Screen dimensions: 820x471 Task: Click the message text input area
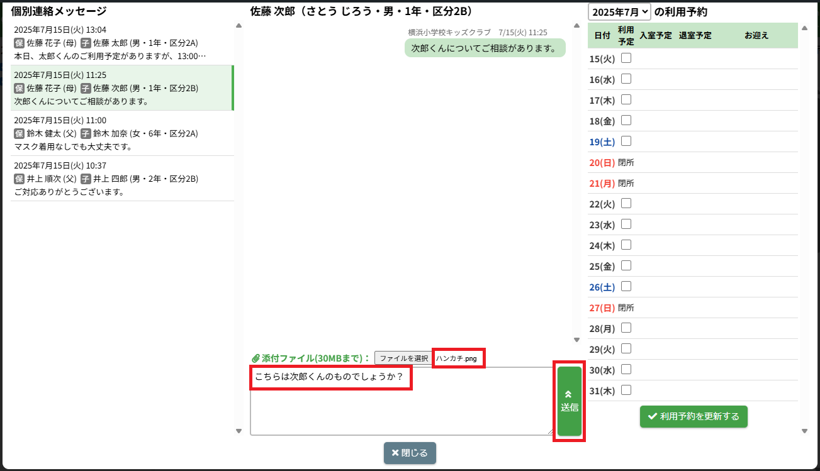(401, 410)
